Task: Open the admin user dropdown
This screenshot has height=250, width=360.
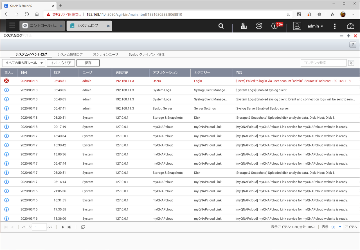Action: pos(315,26)
